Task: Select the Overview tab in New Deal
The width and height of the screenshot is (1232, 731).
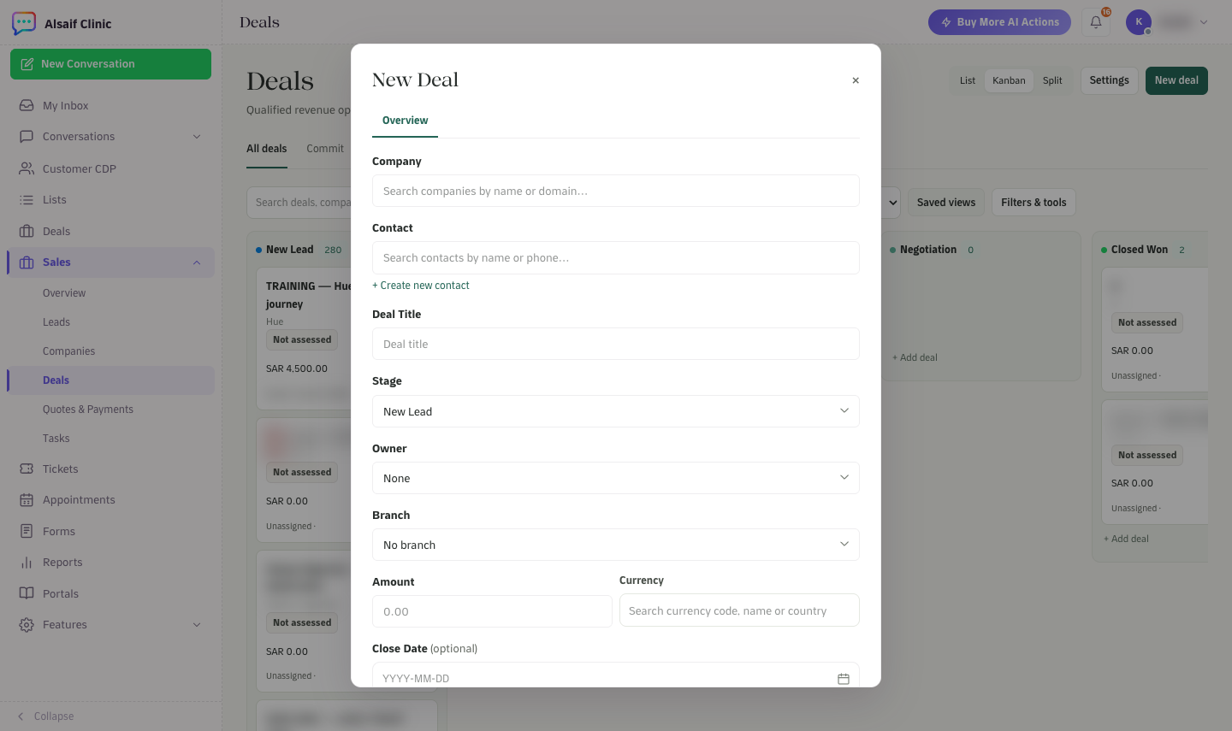Action: tap(405, 121)
